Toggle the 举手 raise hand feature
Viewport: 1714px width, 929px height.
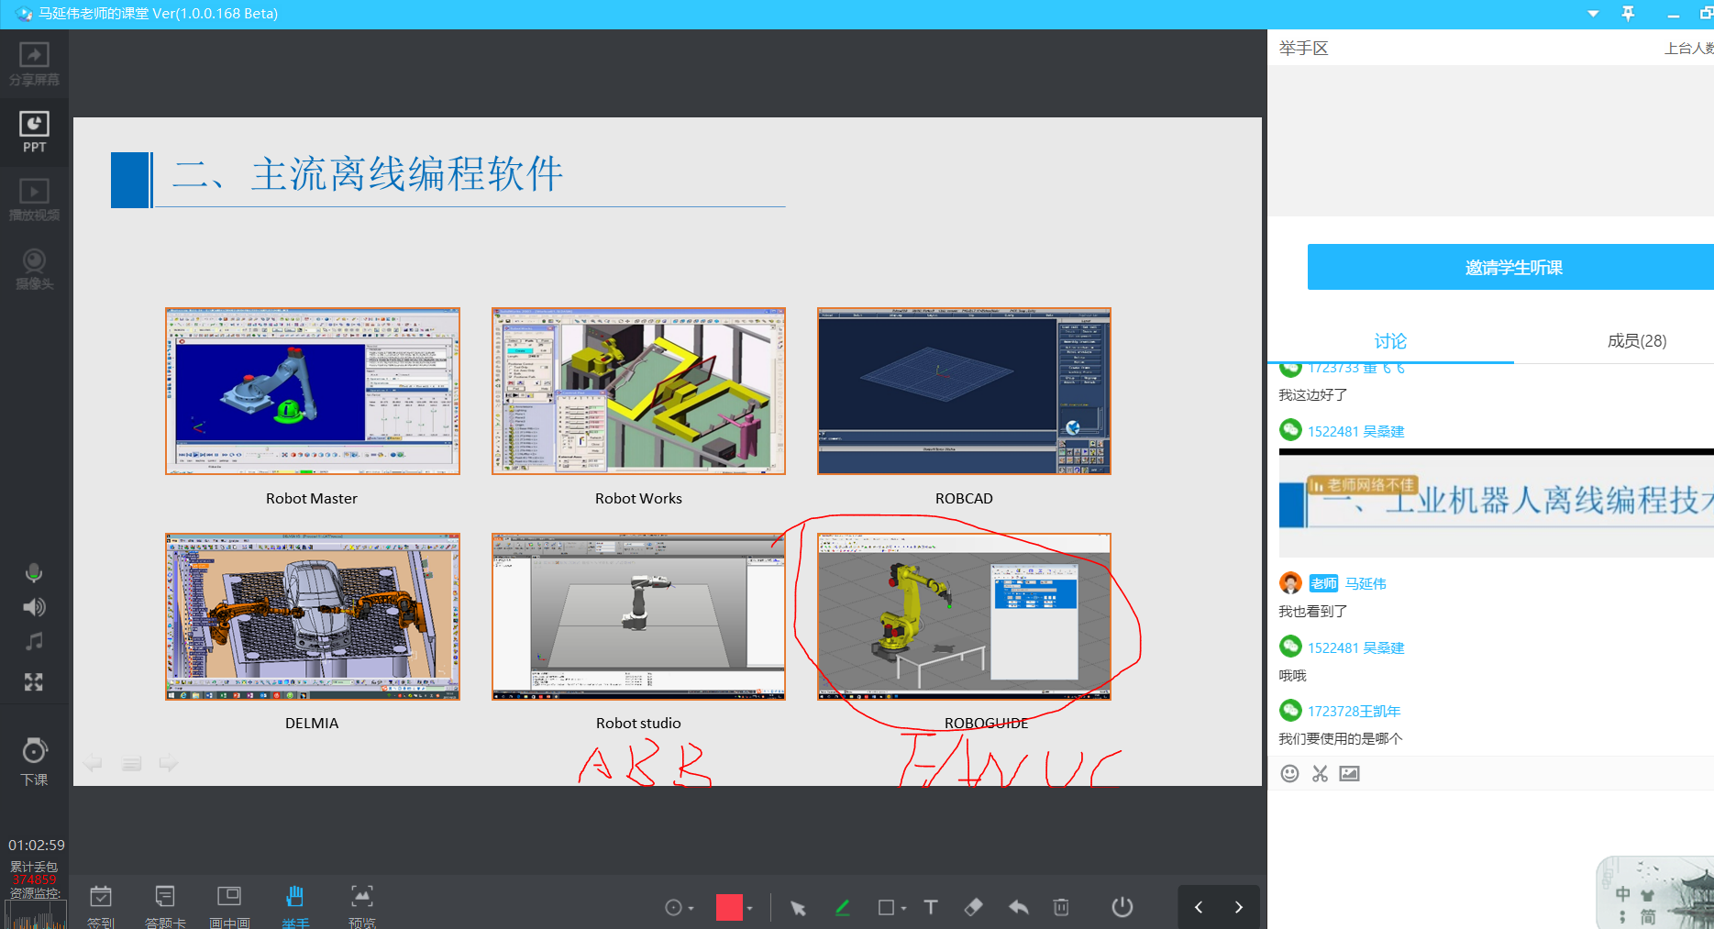[x=295, y=906]
